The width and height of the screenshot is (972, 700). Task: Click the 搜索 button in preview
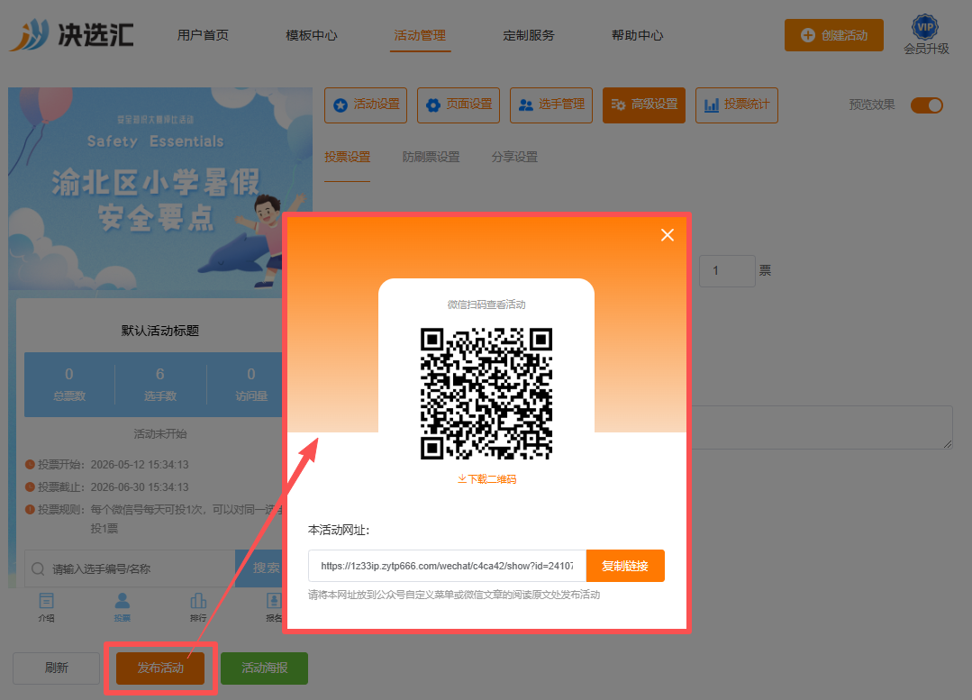click(259, 568)
